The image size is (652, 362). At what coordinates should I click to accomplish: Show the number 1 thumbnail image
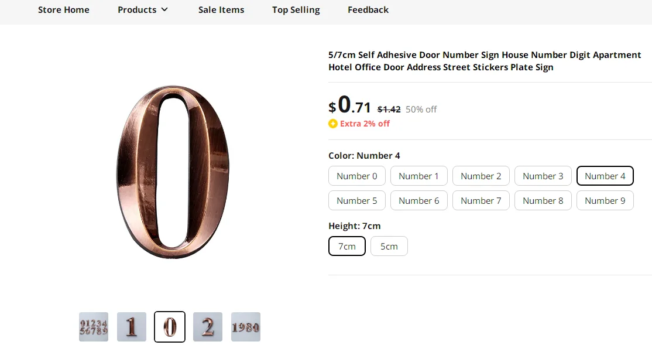click(x=132, y=327)
